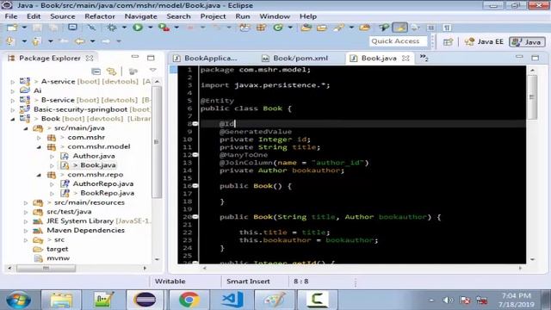
Task: Open Google Chrome from the taskbar
Action: 189,300
